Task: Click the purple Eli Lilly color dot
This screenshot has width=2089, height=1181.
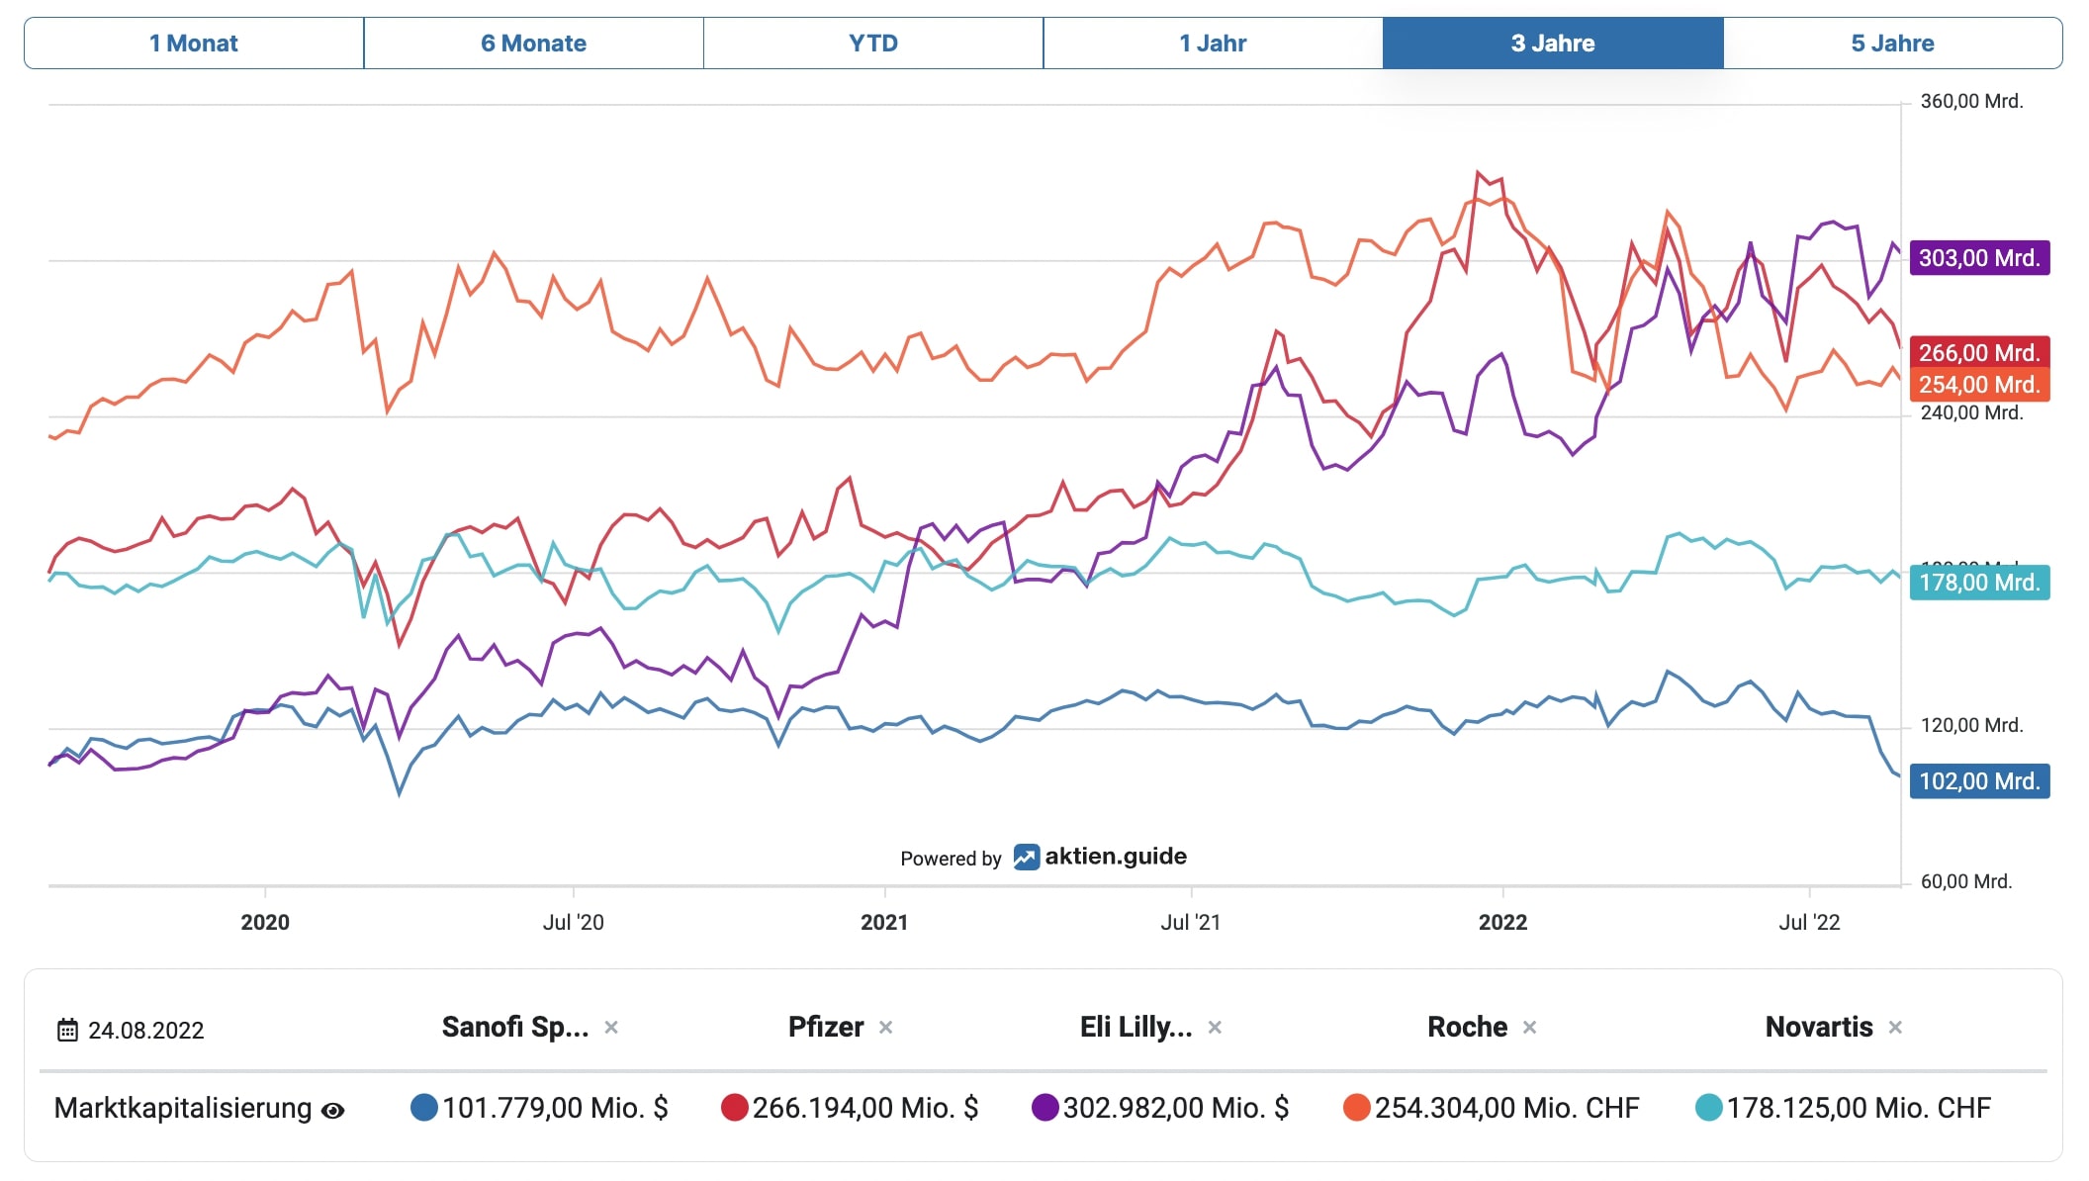Action: [1045, 1108]
